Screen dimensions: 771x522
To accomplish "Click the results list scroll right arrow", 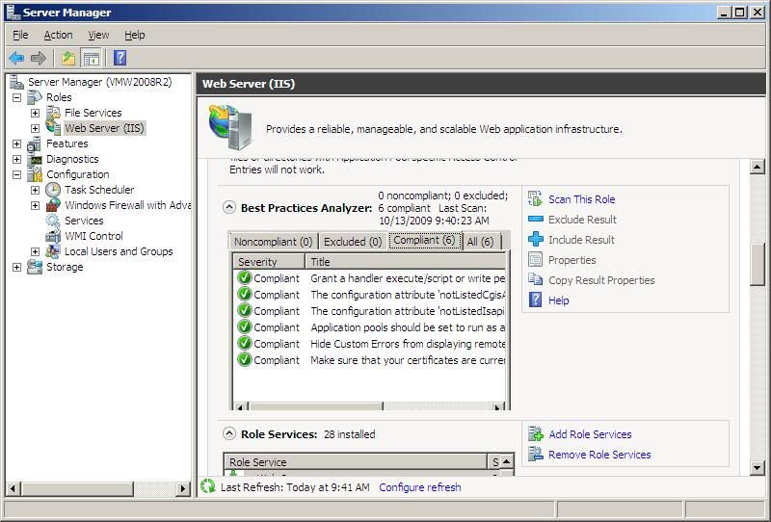I will [x=497, y=406].
